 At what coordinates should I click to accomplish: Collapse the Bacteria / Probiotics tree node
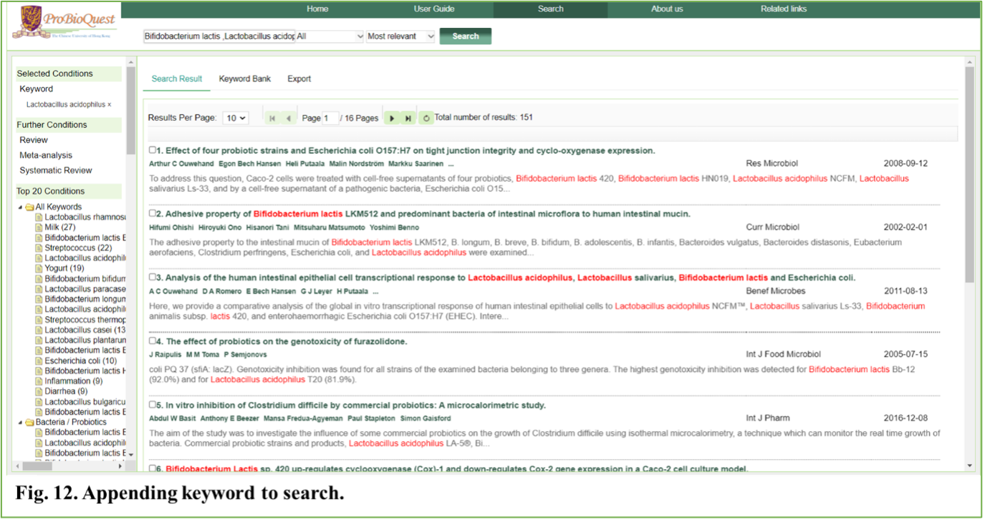tap(21, 422)
